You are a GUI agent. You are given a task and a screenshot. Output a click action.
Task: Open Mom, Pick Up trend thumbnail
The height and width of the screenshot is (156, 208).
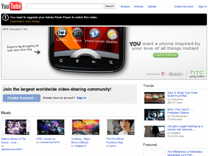154,114
